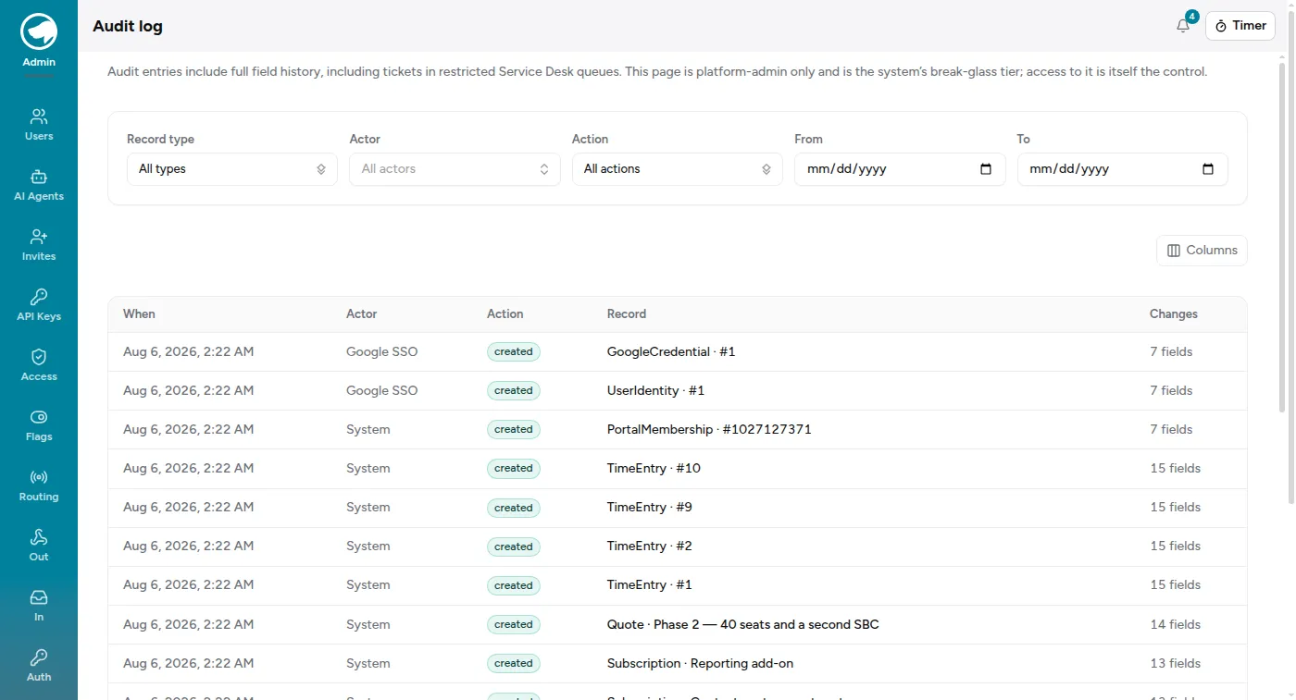Open the Routing sidebar item
1296x700 pixels.
pyautogui.click(x=39, y=485)
